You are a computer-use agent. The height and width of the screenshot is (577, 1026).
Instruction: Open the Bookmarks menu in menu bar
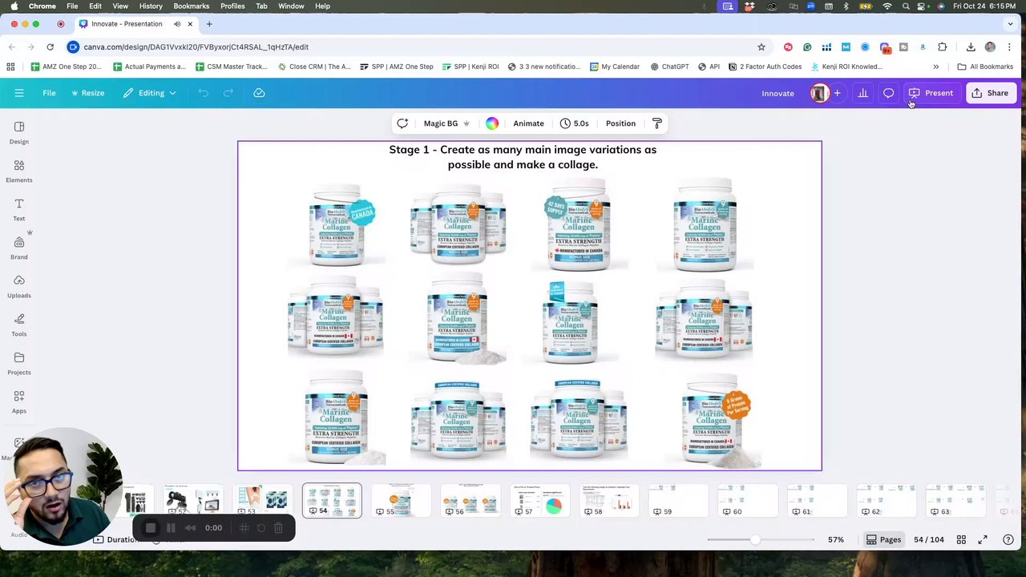pos(191,6)
